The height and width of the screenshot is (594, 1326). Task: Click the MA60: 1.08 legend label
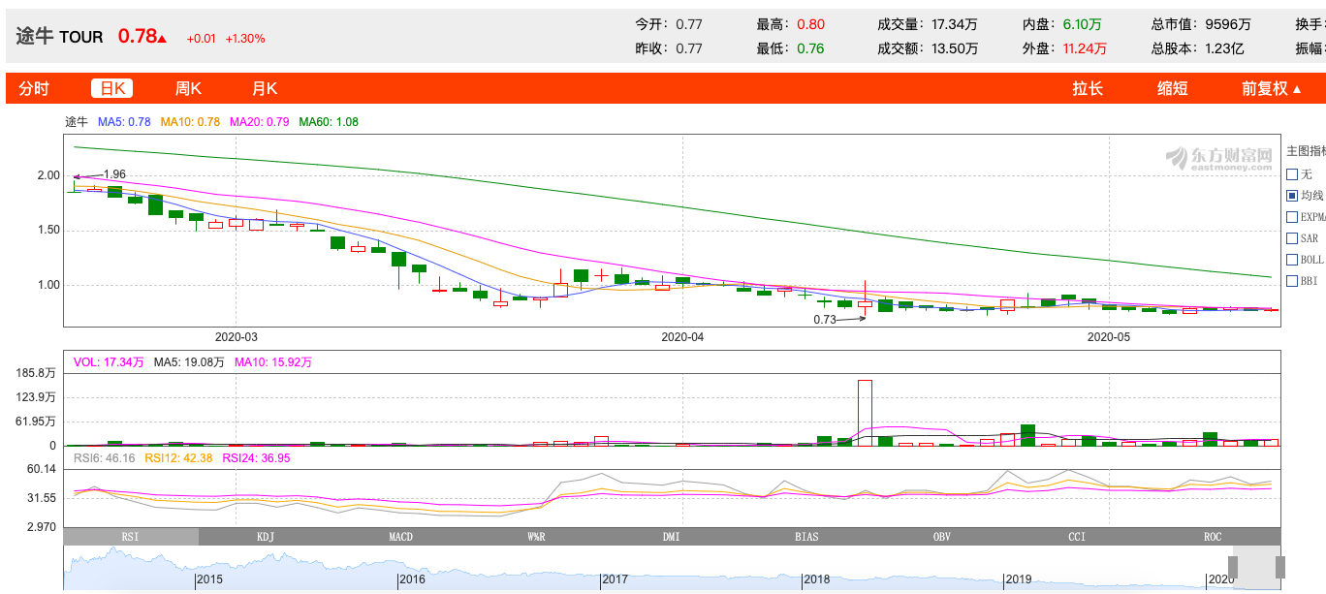point(329,122)
